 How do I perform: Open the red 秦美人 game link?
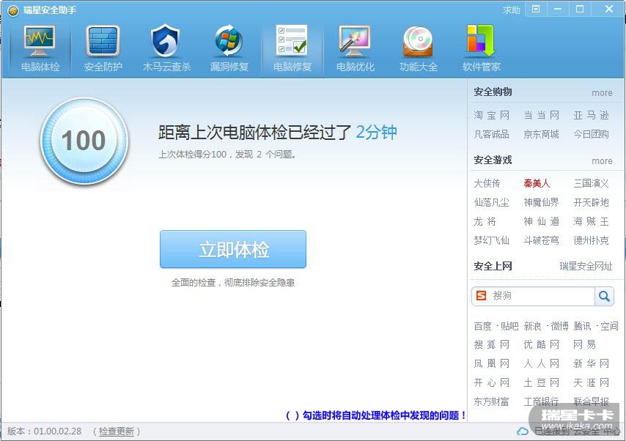click(x=537, y=184)
